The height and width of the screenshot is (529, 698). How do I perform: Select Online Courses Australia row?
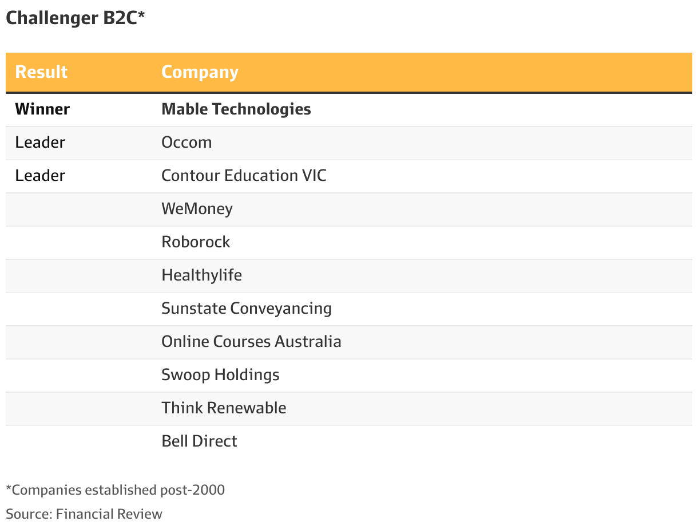(349, 342)
